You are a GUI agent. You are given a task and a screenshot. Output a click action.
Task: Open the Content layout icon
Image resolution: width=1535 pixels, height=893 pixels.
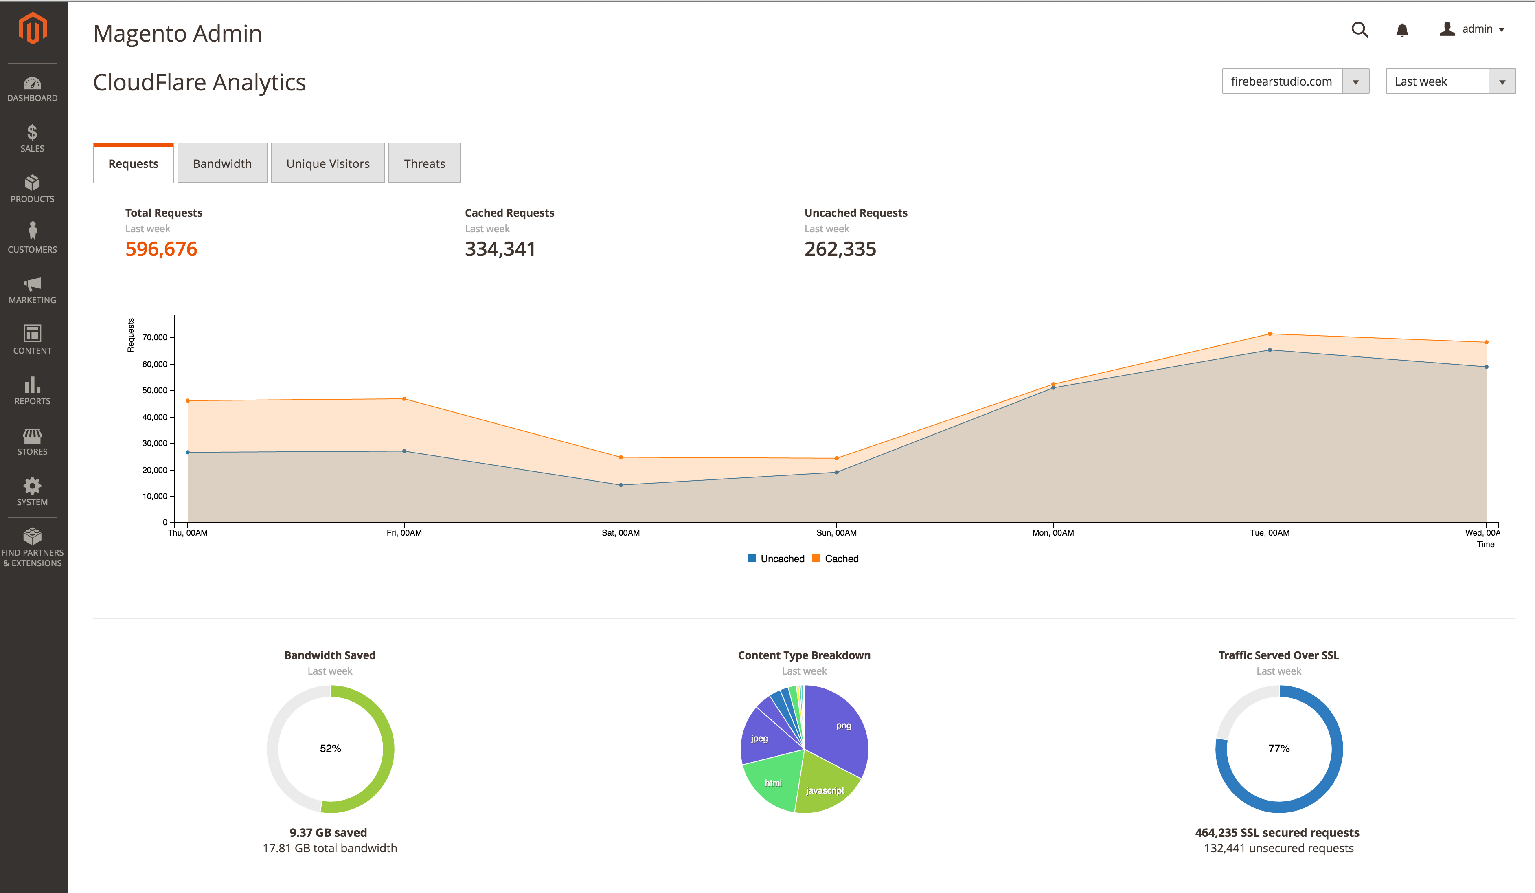coord(32,333)
